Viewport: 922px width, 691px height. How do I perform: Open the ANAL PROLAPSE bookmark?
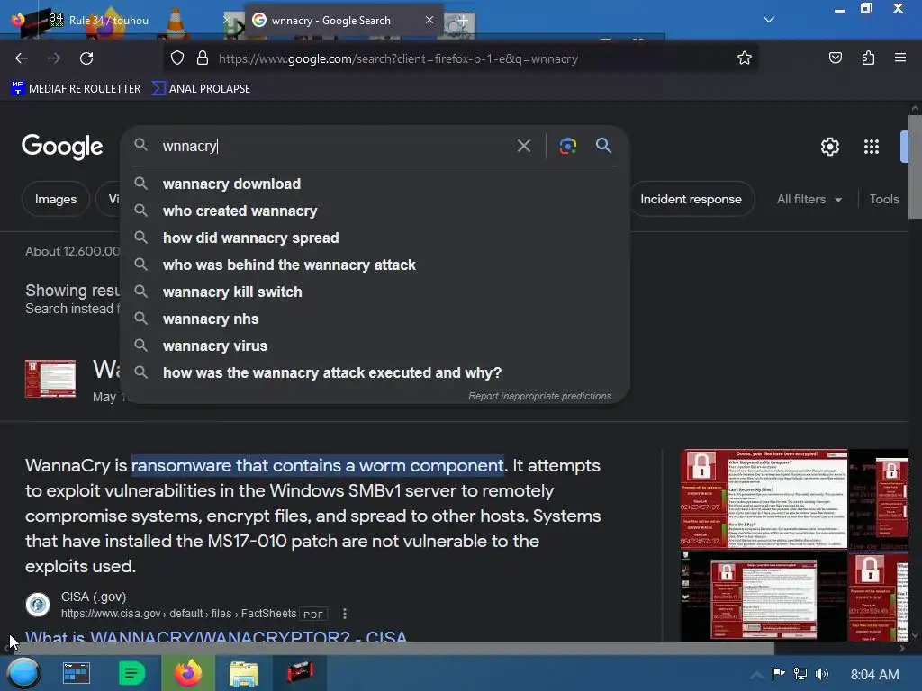click(x=202, y=89)
